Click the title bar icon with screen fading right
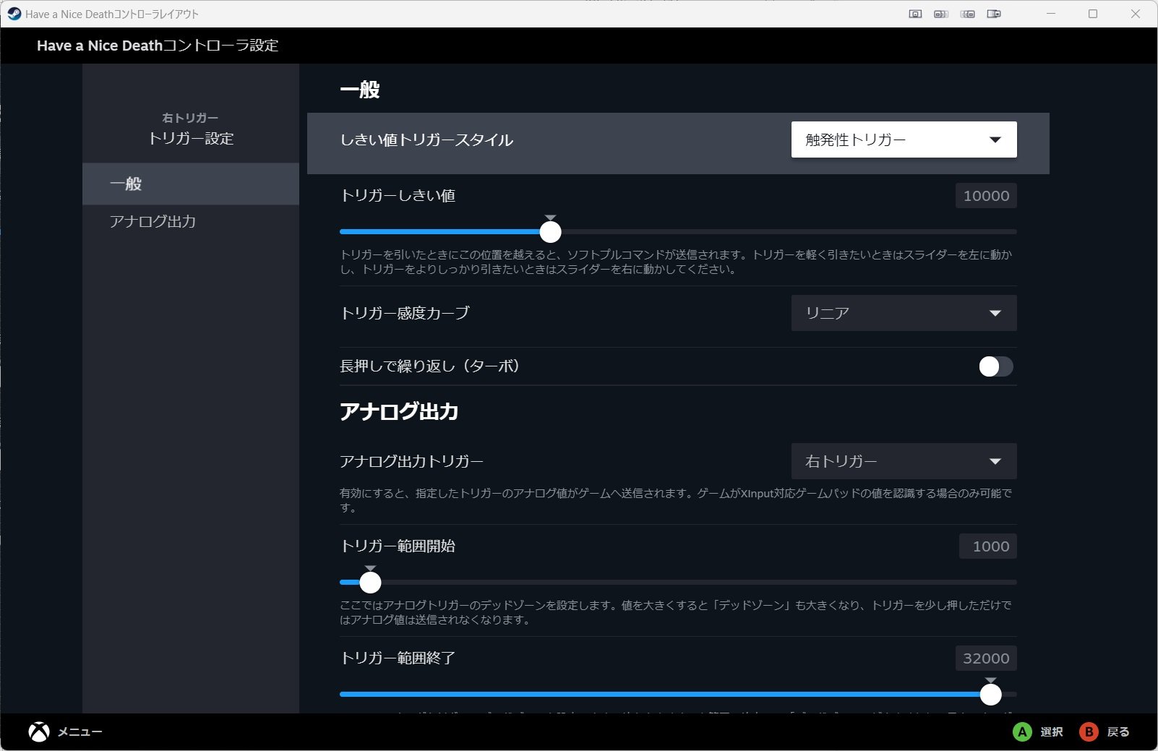Viewport: 1158px width, 751px height. [941, 14]
